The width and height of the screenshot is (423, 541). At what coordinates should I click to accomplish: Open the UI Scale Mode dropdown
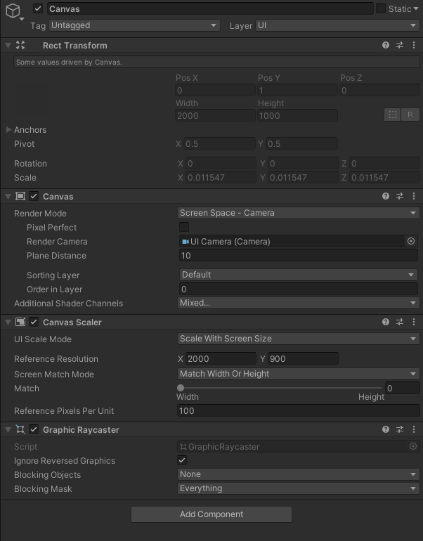(x=298, y=339)
